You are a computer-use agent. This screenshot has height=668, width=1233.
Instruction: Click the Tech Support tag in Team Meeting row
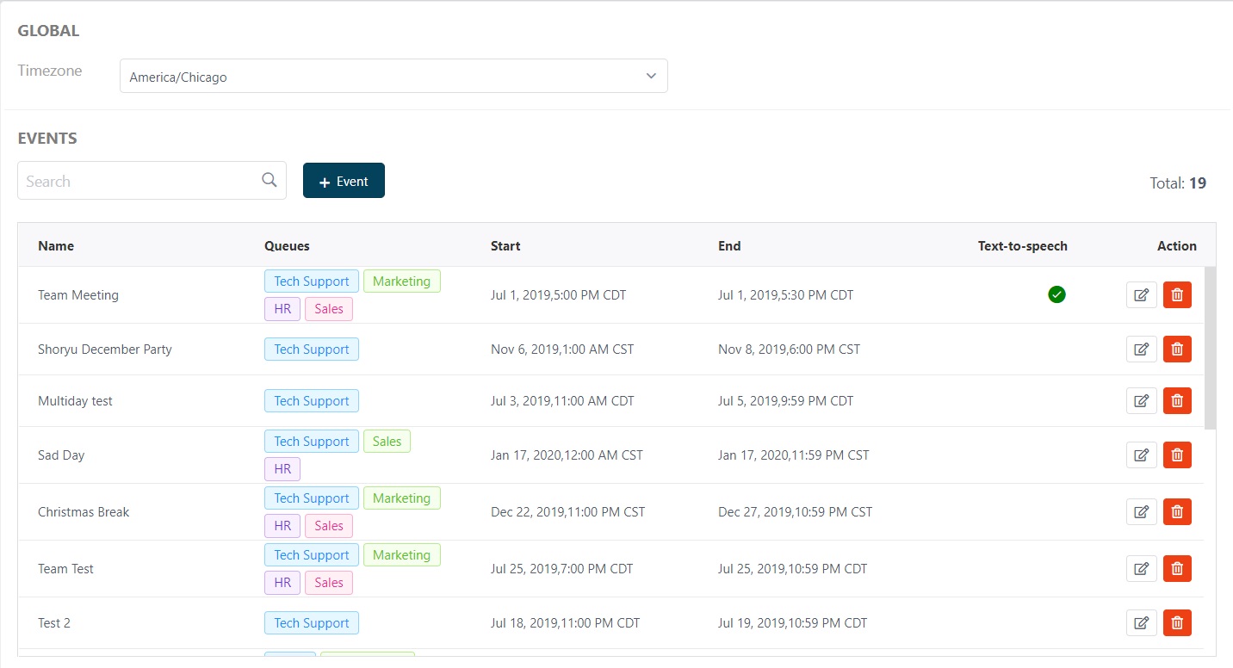(312, 281)
